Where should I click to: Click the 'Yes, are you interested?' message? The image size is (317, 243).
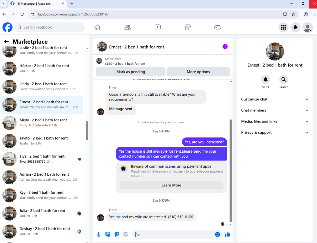click(x=204, y=142)
